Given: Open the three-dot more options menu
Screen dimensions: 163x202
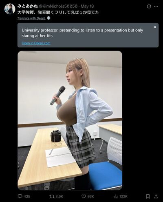Looking at the screenshot, I should pyautogui.click(x=156, y=7).
